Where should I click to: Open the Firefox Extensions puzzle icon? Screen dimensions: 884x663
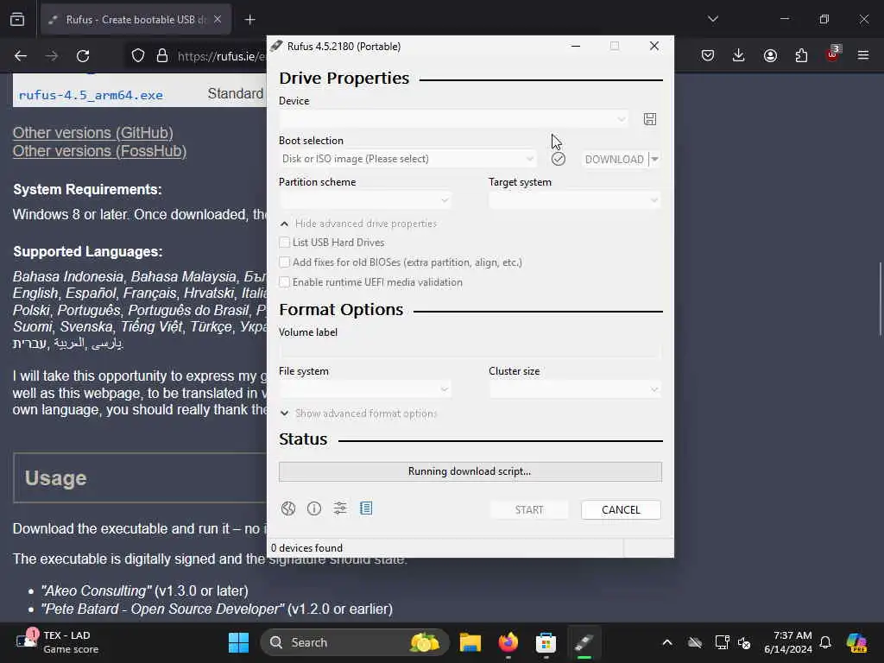click(801, 55)
